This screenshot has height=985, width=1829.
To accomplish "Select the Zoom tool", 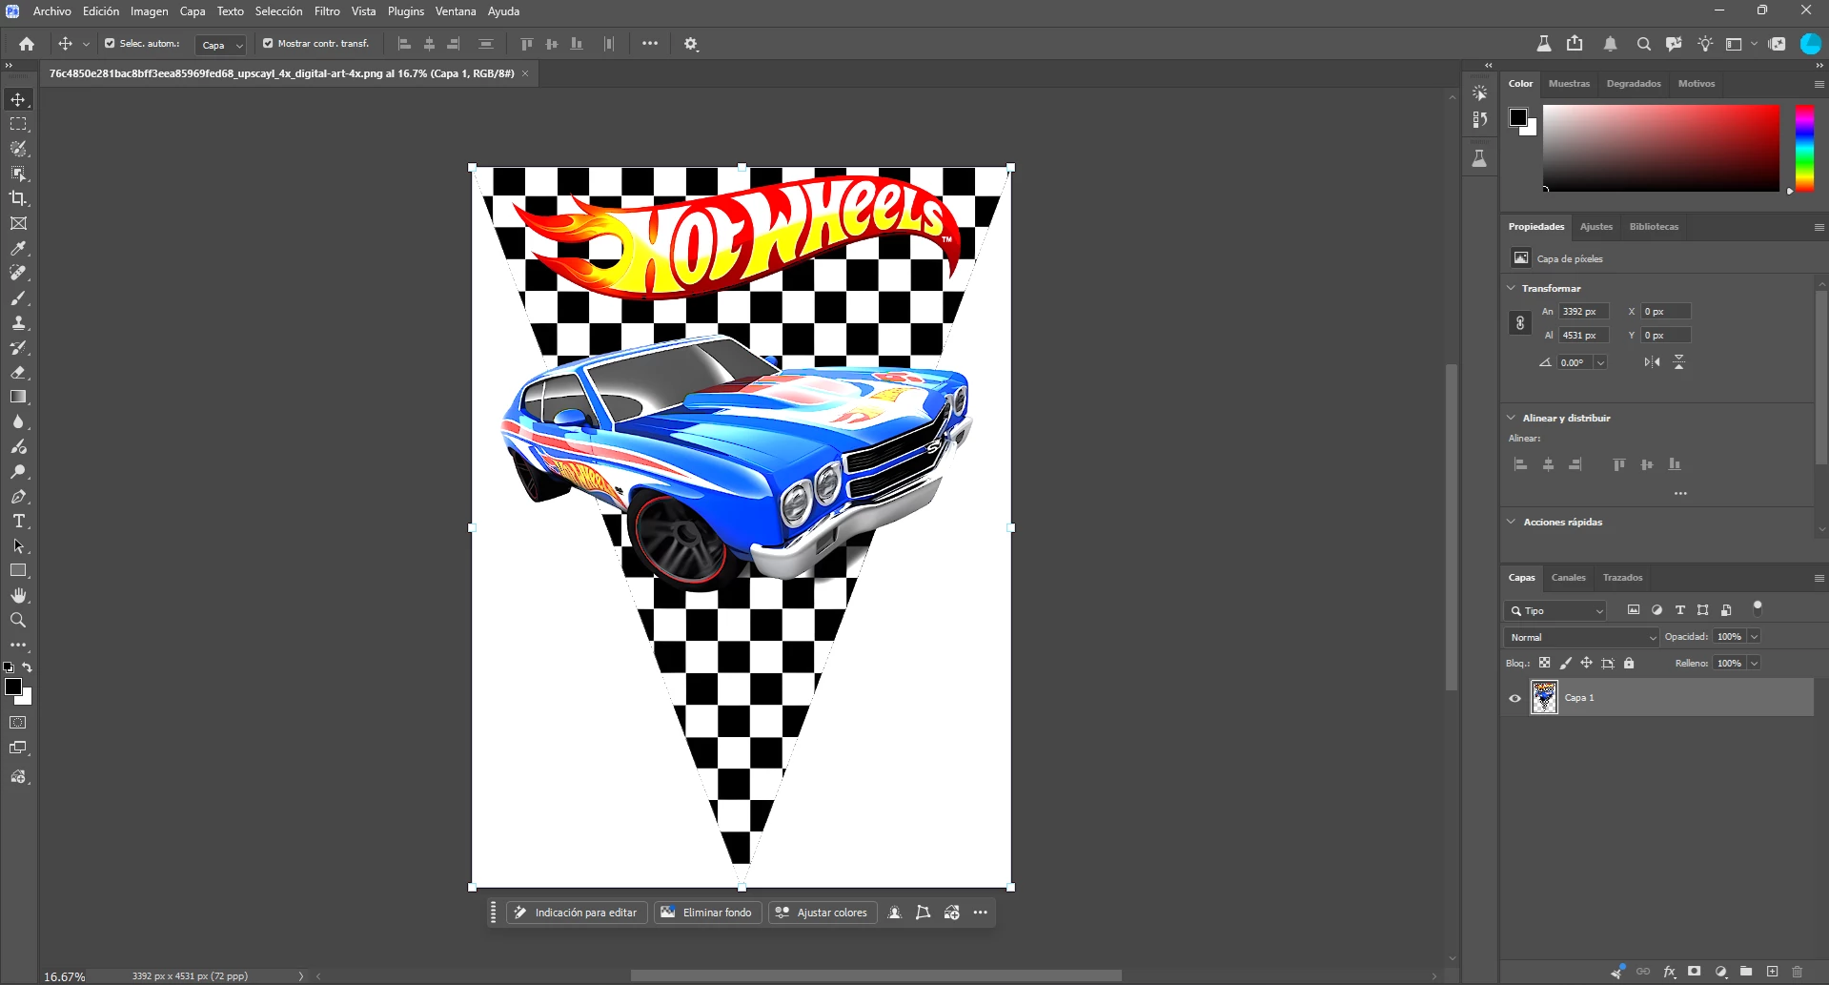I will (18, 620).
